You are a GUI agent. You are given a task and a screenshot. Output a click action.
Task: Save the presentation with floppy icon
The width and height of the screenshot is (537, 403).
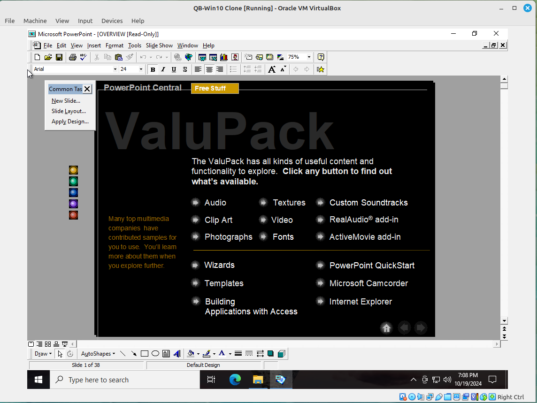coord(59,57)
